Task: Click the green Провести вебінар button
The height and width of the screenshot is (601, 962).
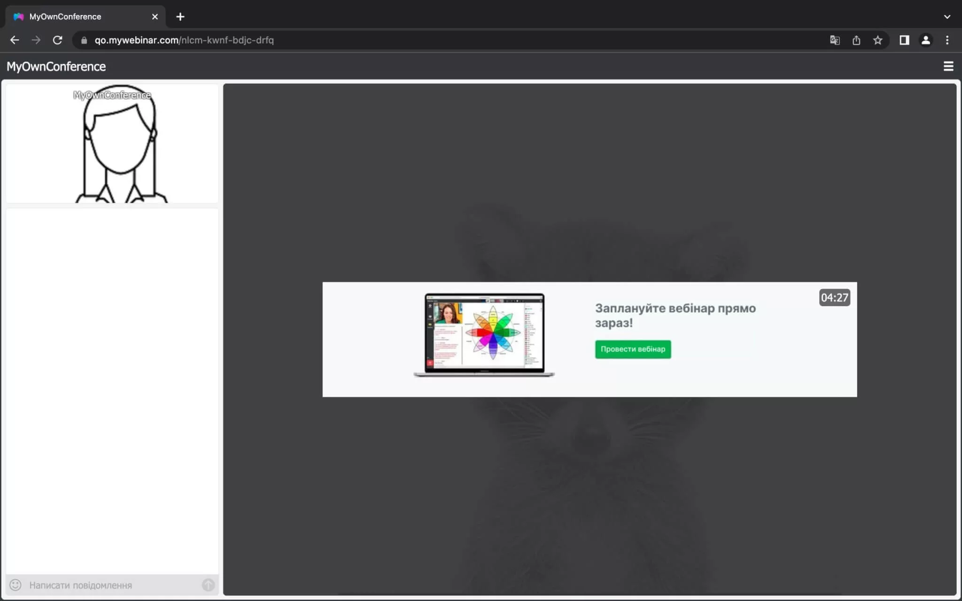Action: [633, 349]
